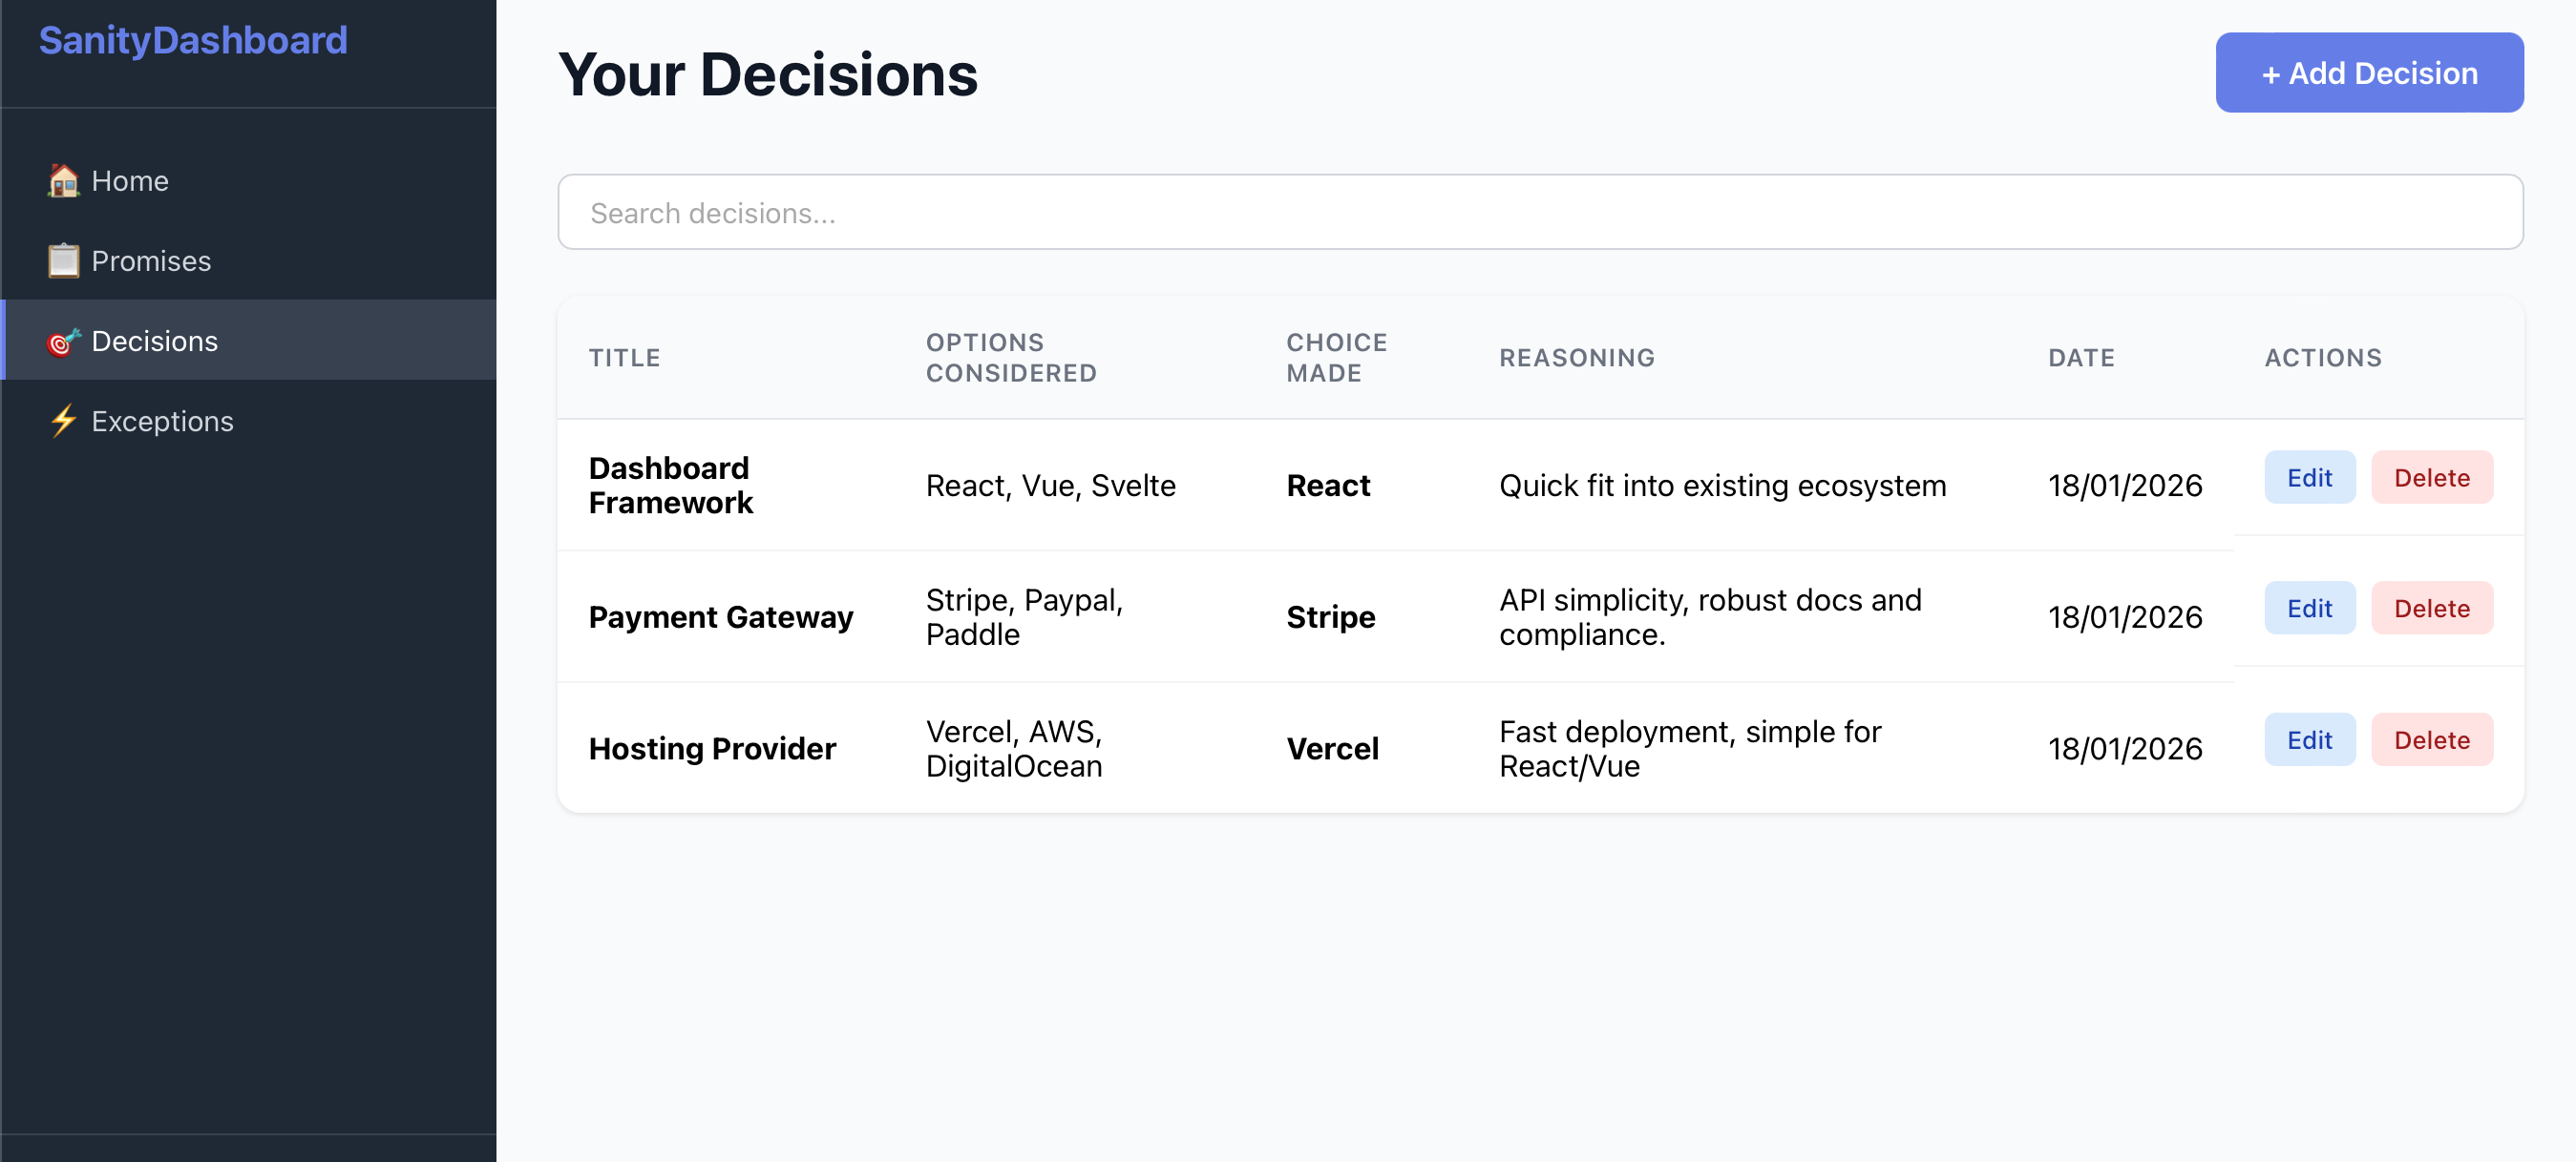Delete the Payment Gateway decision
The height and width of the screenshot is (1162, 2576).
(2432, 608)
